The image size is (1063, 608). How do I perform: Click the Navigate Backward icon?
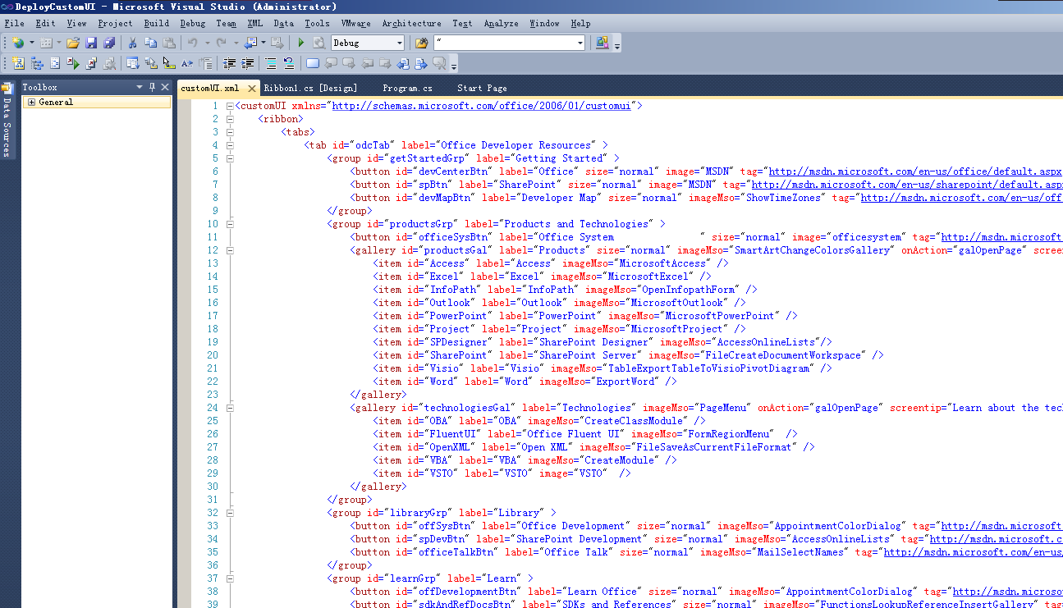tap(250, 43)
